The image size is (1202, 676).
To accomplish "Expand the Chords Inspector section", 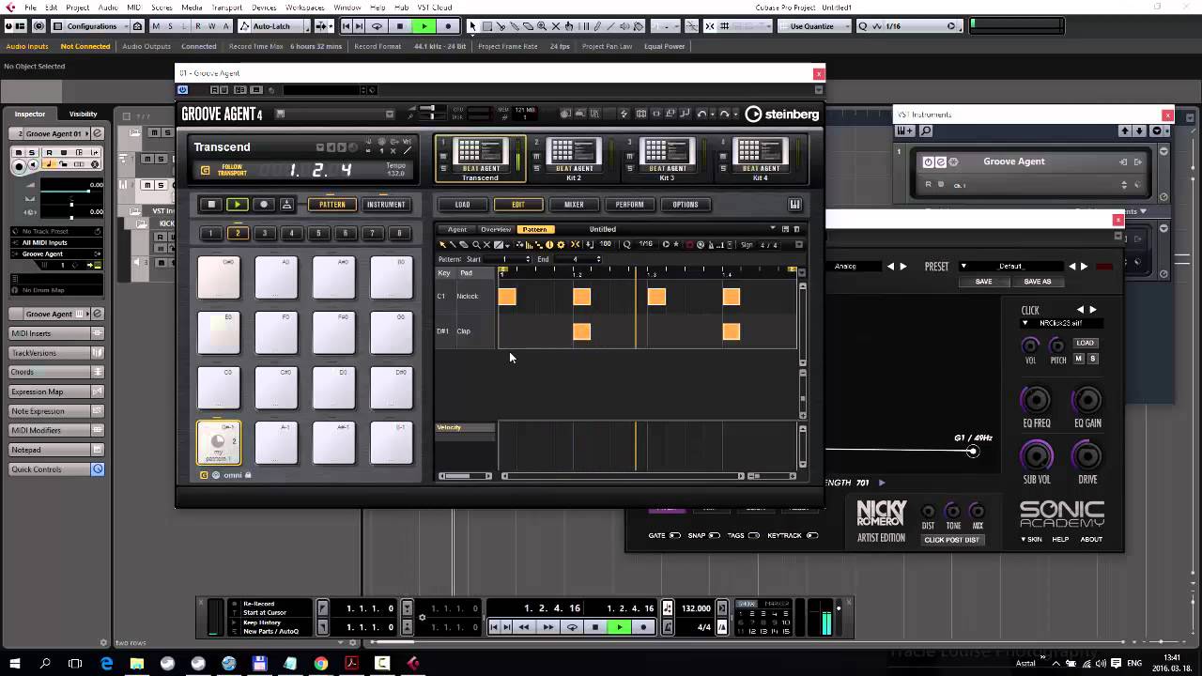I will click(56, 372).
